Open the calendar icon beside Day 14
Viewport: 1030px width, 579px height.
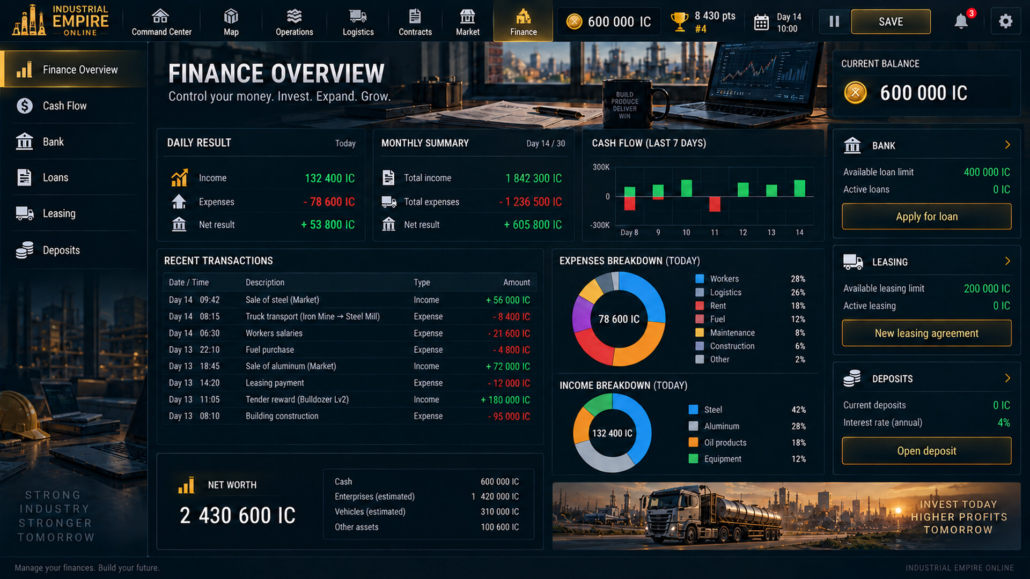761,22
